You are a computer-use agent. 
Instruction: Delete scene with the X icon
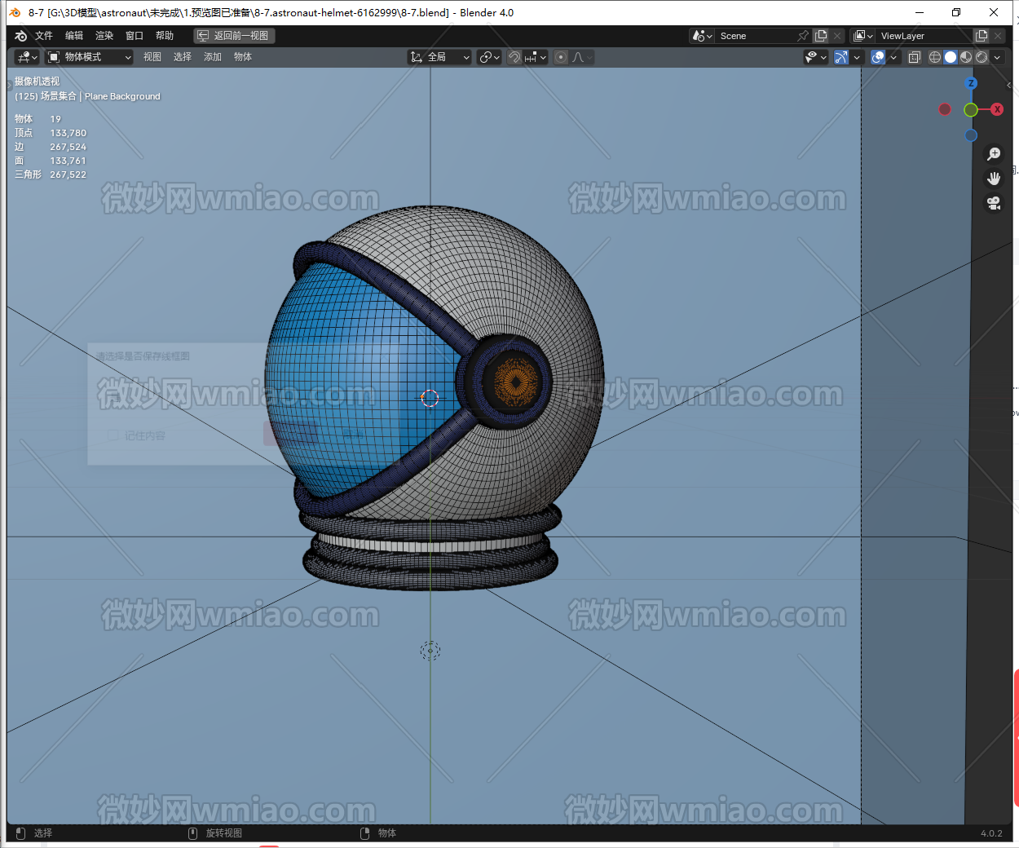click(837, 36)
